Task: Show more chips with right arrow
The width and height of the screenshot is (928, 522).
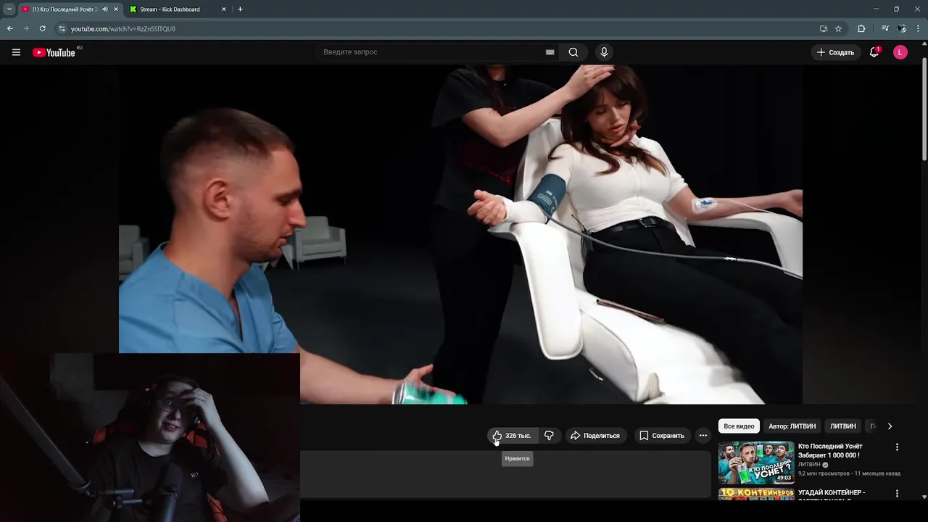Action: [890, 426]
